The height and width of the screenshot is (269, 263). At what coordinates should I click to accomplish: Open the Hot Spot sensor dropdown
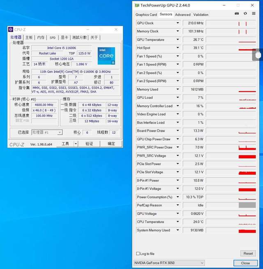178,48
